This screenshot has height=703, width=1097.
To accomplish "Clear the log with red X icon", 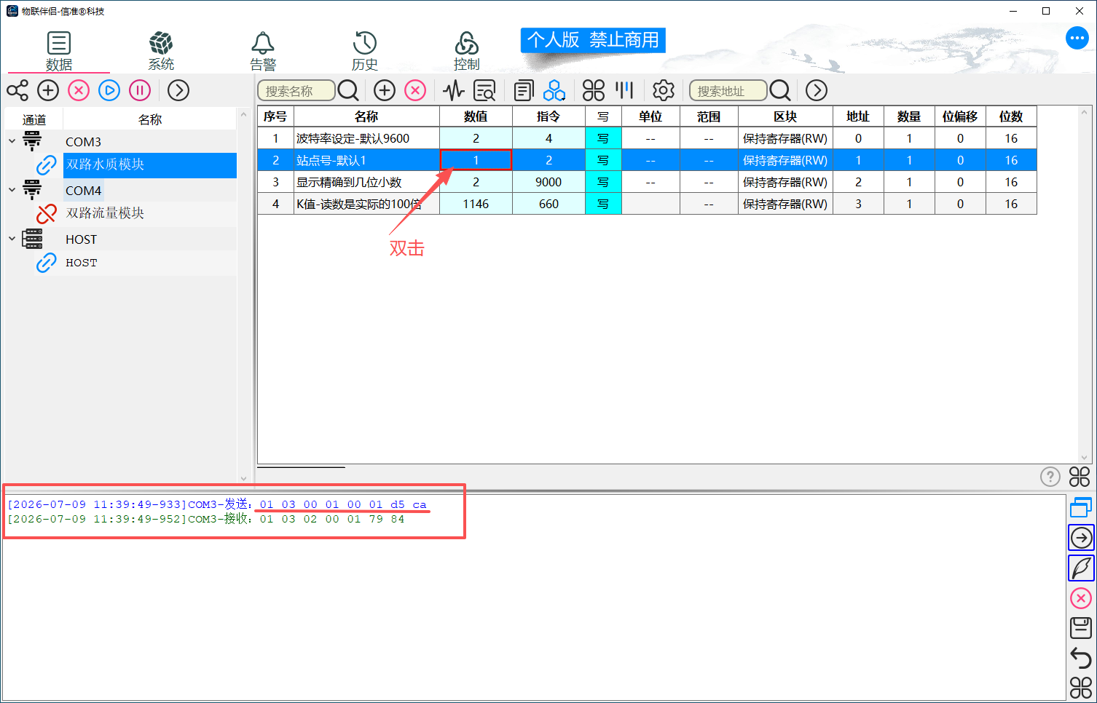I will tap(1081, 598).
